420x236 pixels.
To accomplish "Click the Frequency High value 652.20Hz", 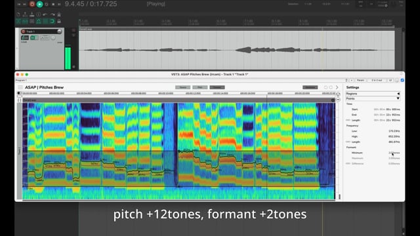I will click(394, 136).
